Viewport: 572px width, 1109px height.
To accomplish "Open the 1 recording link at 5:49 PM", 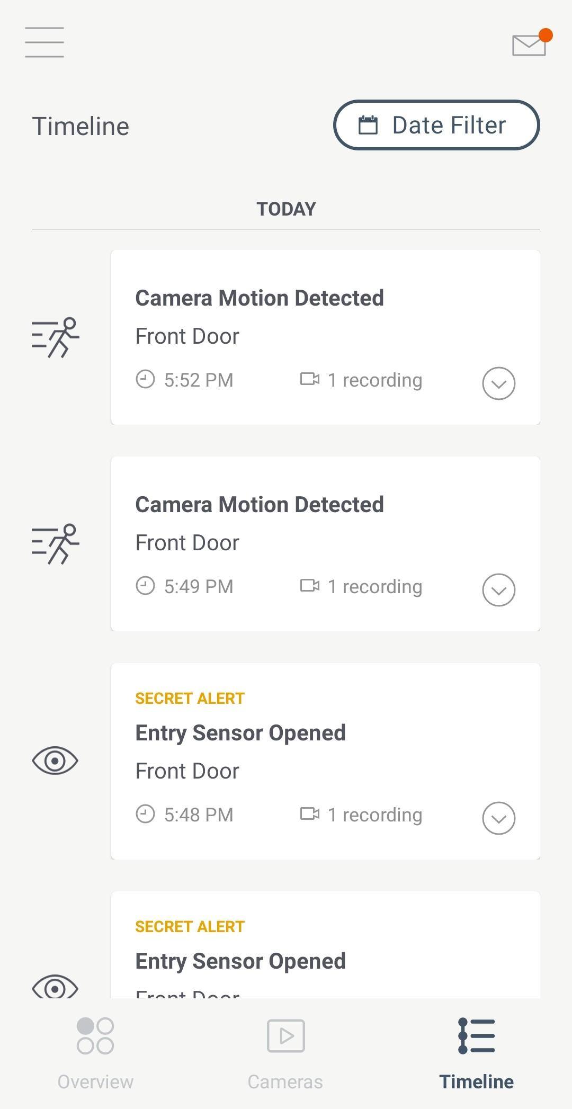I will point(374,587).
